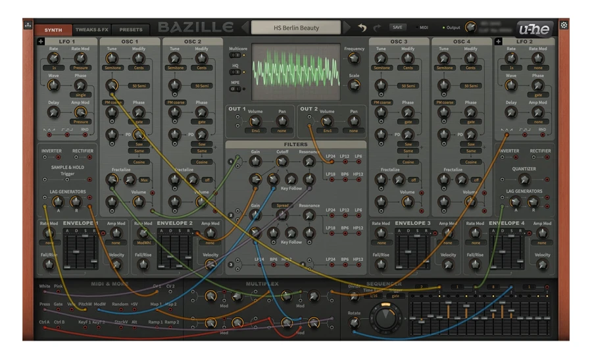Click the u-he logo

534,29
